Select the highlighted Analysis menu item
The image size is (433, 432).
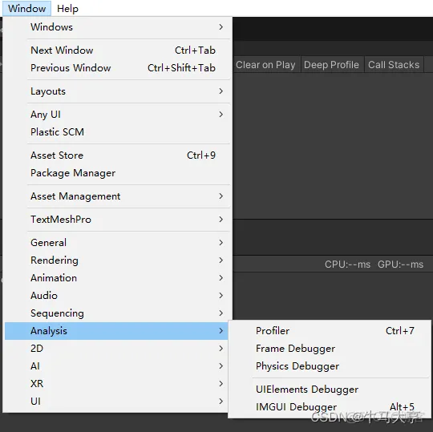click(x=116, y=331)
